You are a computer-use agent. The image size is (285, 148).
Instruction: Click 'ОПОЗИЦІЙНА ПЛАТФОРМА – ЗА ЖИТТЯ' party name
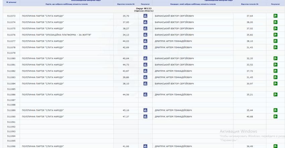coord(57,35)
